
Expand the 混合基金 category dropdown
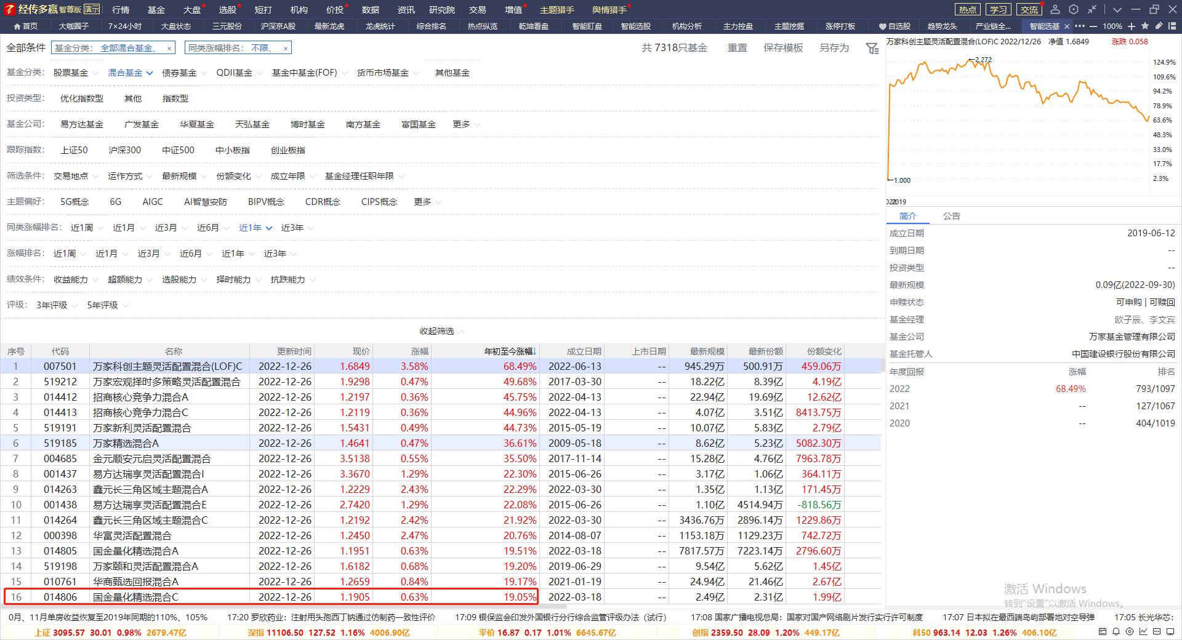(130, 73)
